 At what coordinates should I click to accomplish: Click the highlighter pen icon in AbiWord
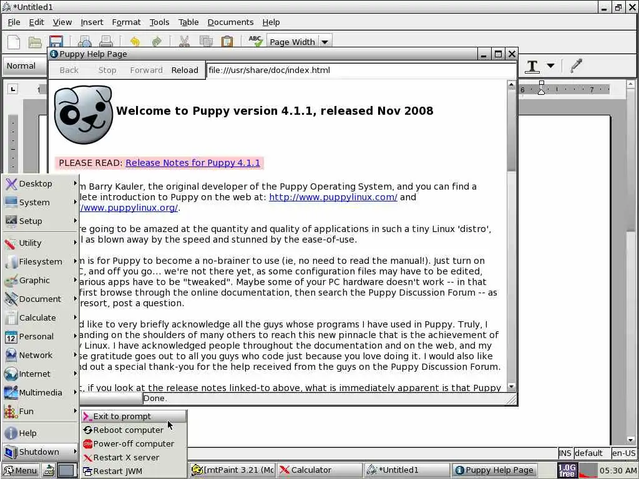point(576,65)
